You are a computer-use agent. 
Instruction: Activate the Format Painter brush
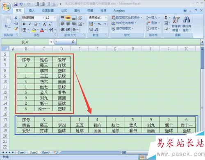[x=16, y=29]
